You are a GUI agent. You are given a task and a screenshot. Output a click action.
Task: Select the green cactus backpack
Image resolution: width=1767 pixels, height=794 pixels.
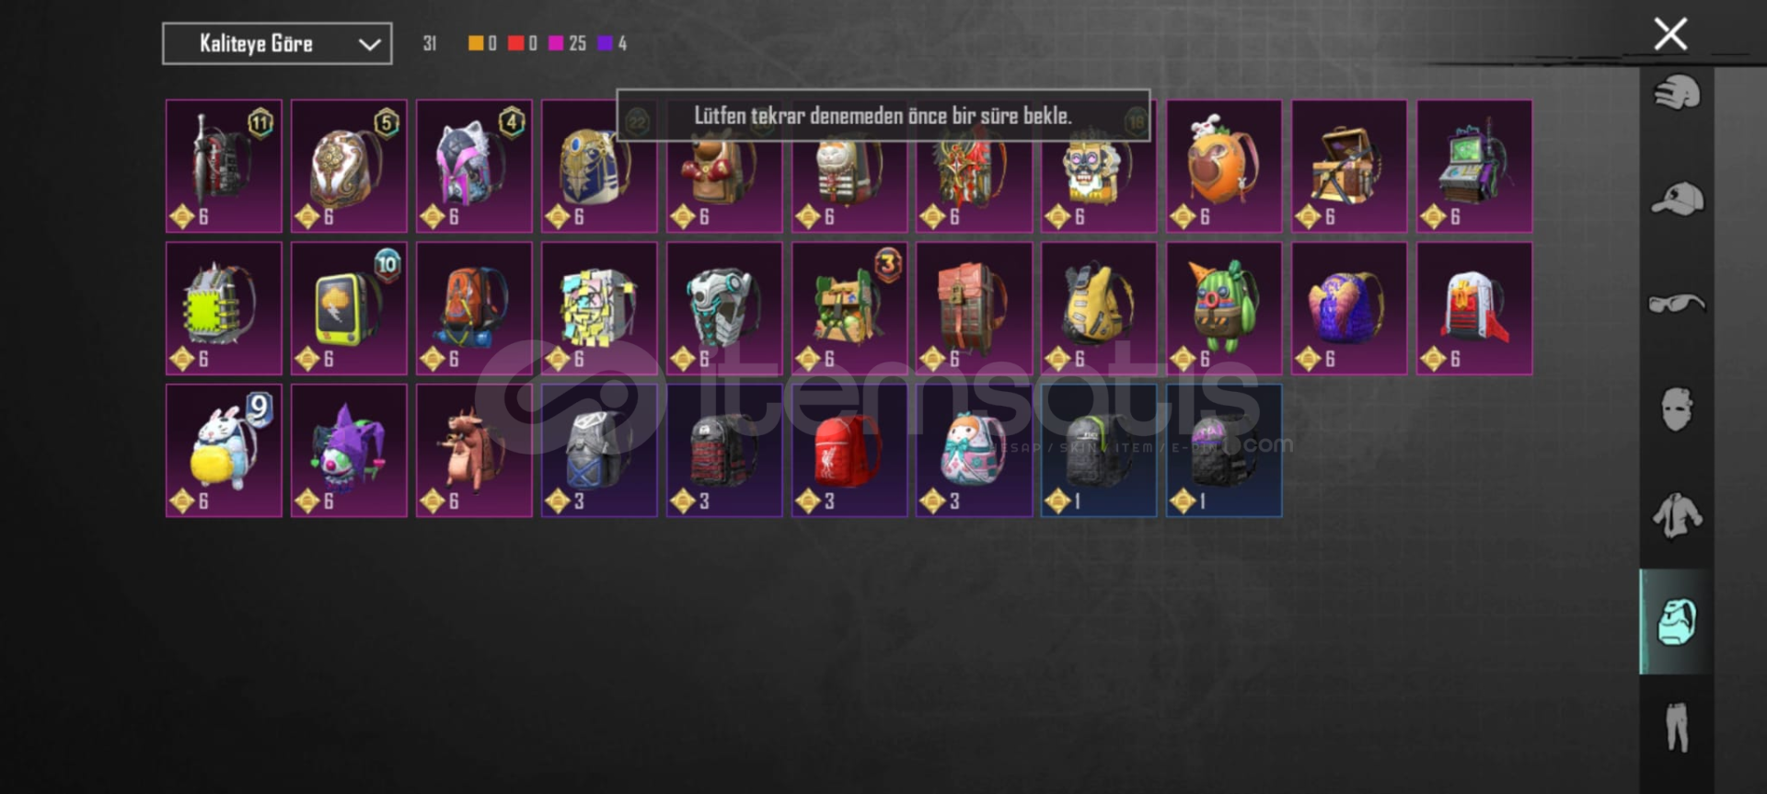(1224, 308)
